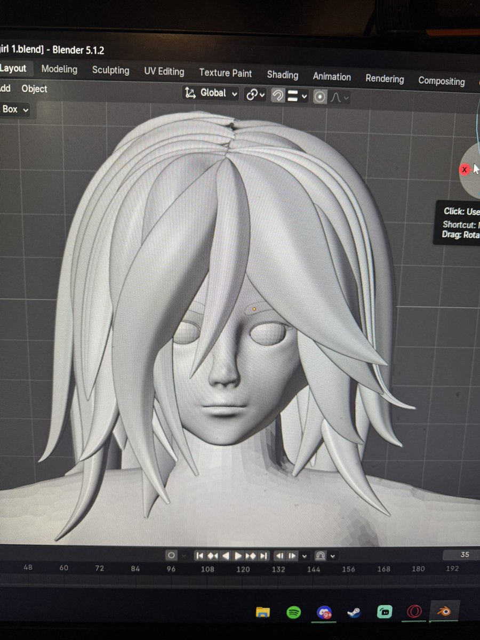
Task: Toggle the snapping magnet icon
Action: [278, 95]
